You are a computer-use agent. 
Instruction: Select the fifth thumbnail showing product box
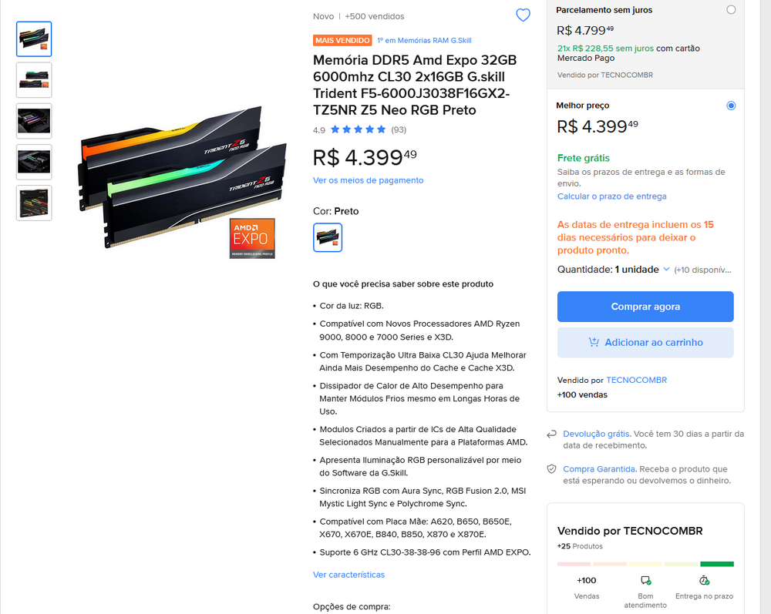pos(34,203)
